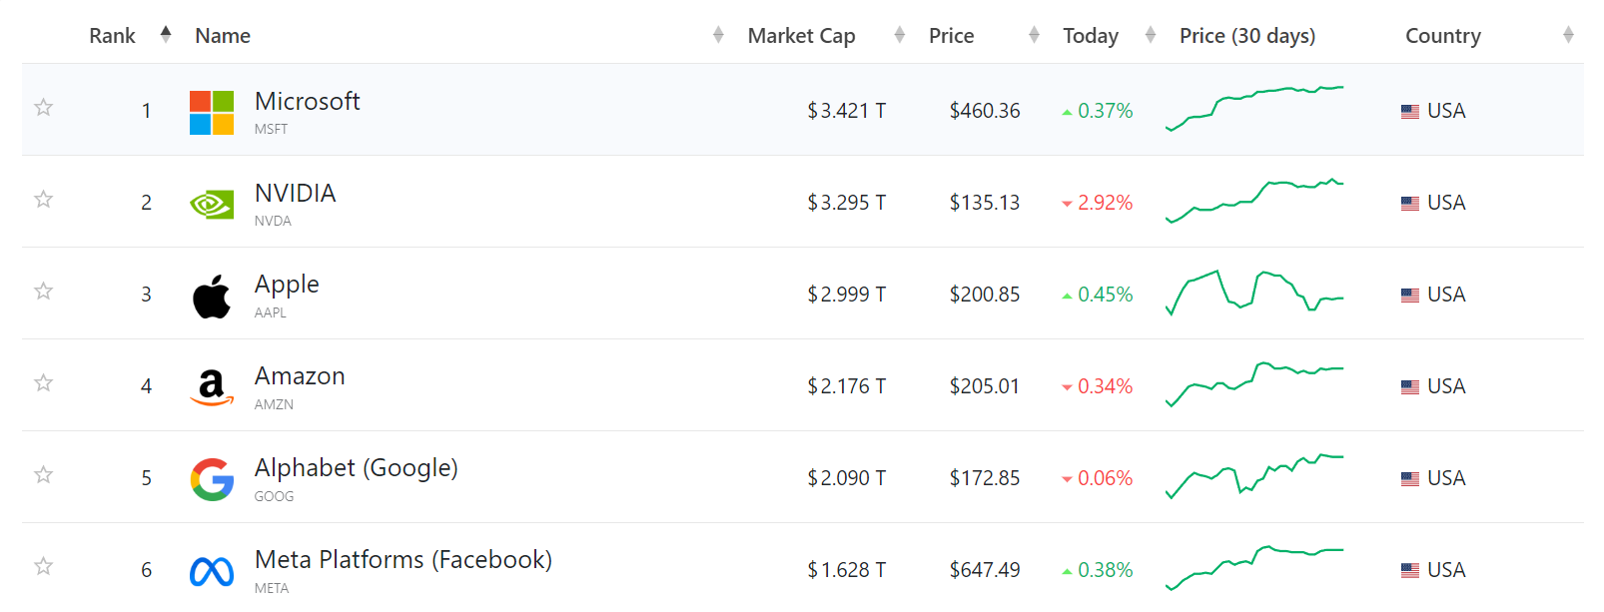View Apple 30-day price sparkline
This screenshot has height=612, width=1604.
pyautogui.click(x=1254, y=293)
